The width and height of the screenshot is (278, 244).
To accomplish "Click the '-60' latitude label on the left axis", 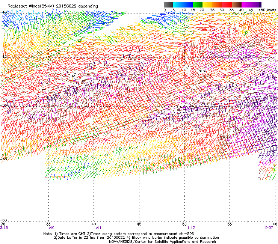I will 3,220.
